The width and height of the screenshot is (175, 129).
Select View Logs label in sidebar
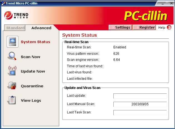click(x=31, y=101)
